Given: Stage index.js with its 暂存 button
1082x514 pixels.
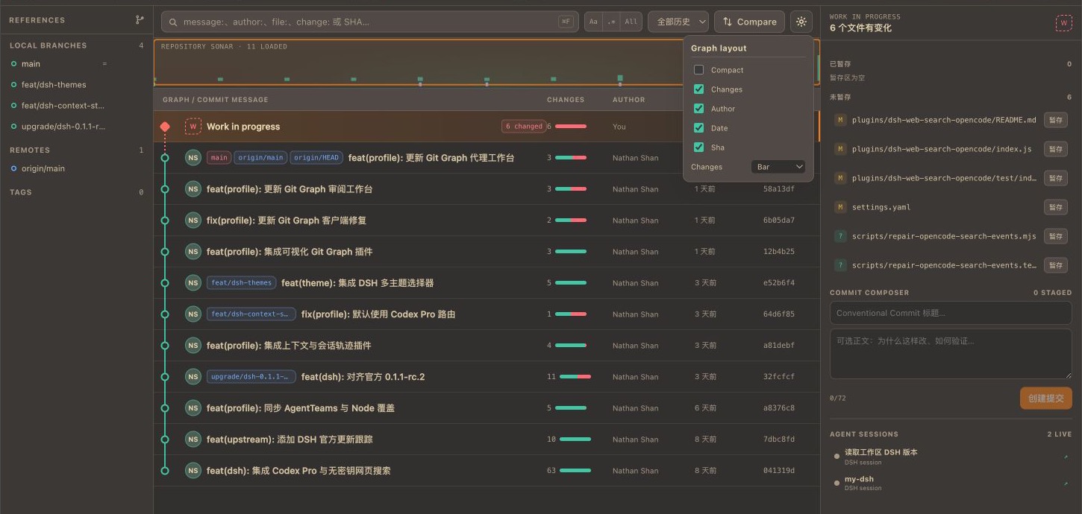Looking at the screenshot, I should (1056, 149).
